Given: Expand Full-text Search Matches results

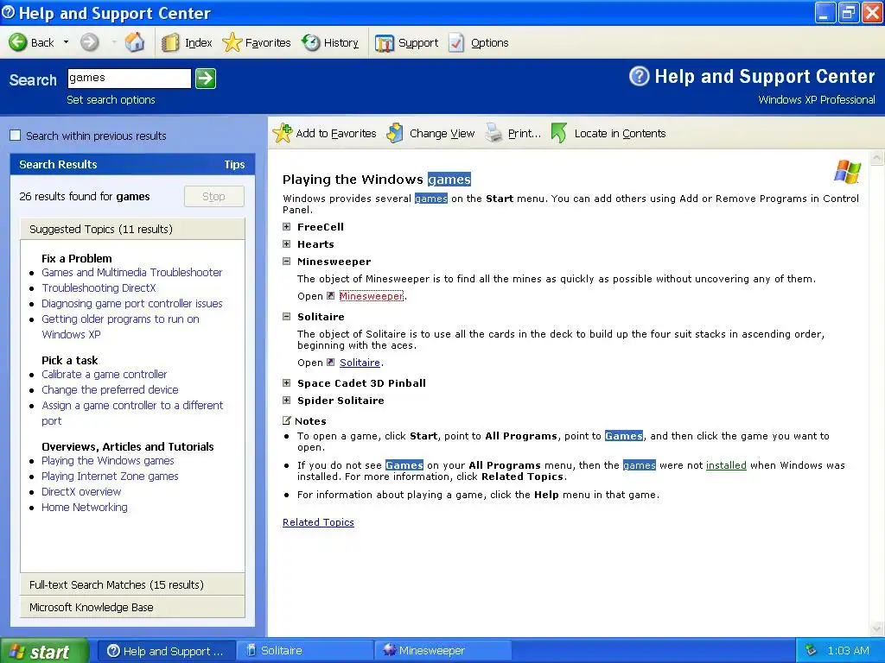Looking at the screenshot, I should click(132, 584).
